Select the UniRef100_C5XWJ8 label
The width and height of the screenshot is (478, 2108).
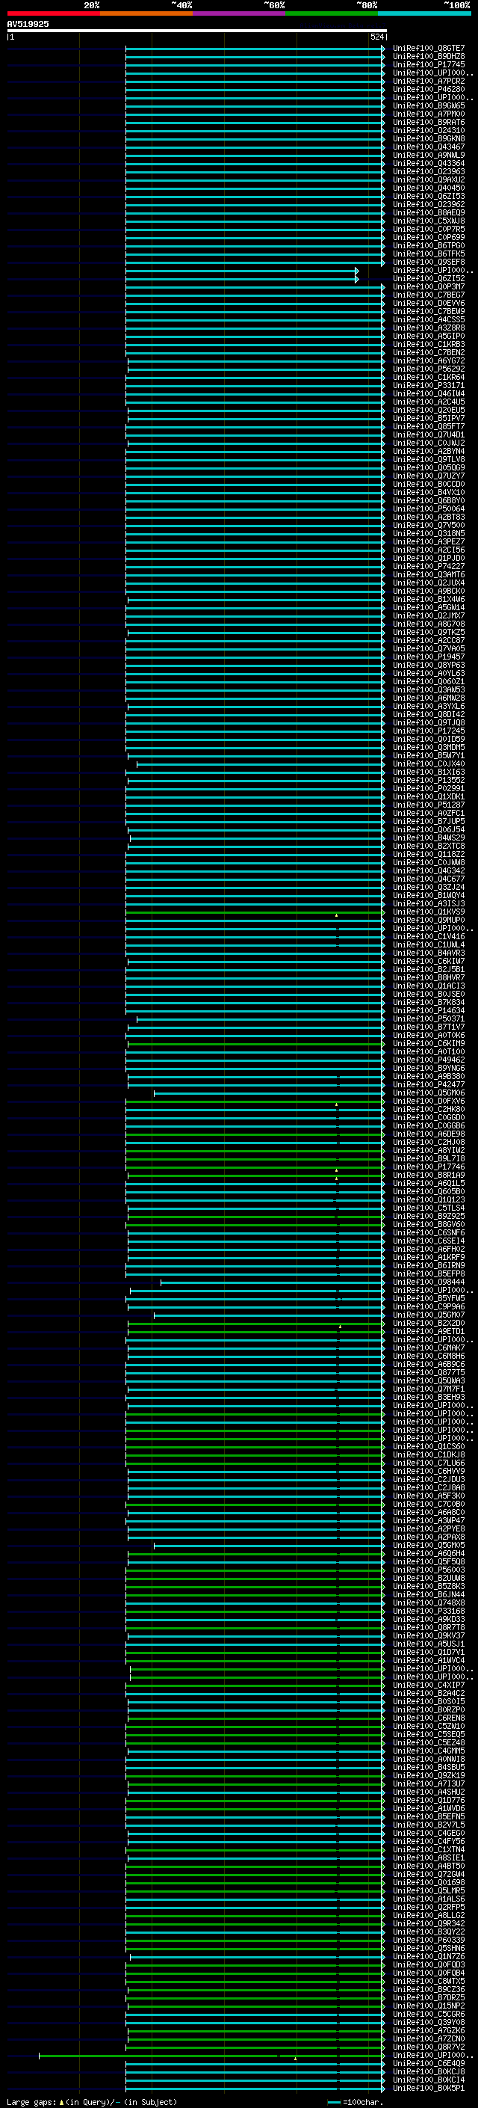tap(429, 221)
